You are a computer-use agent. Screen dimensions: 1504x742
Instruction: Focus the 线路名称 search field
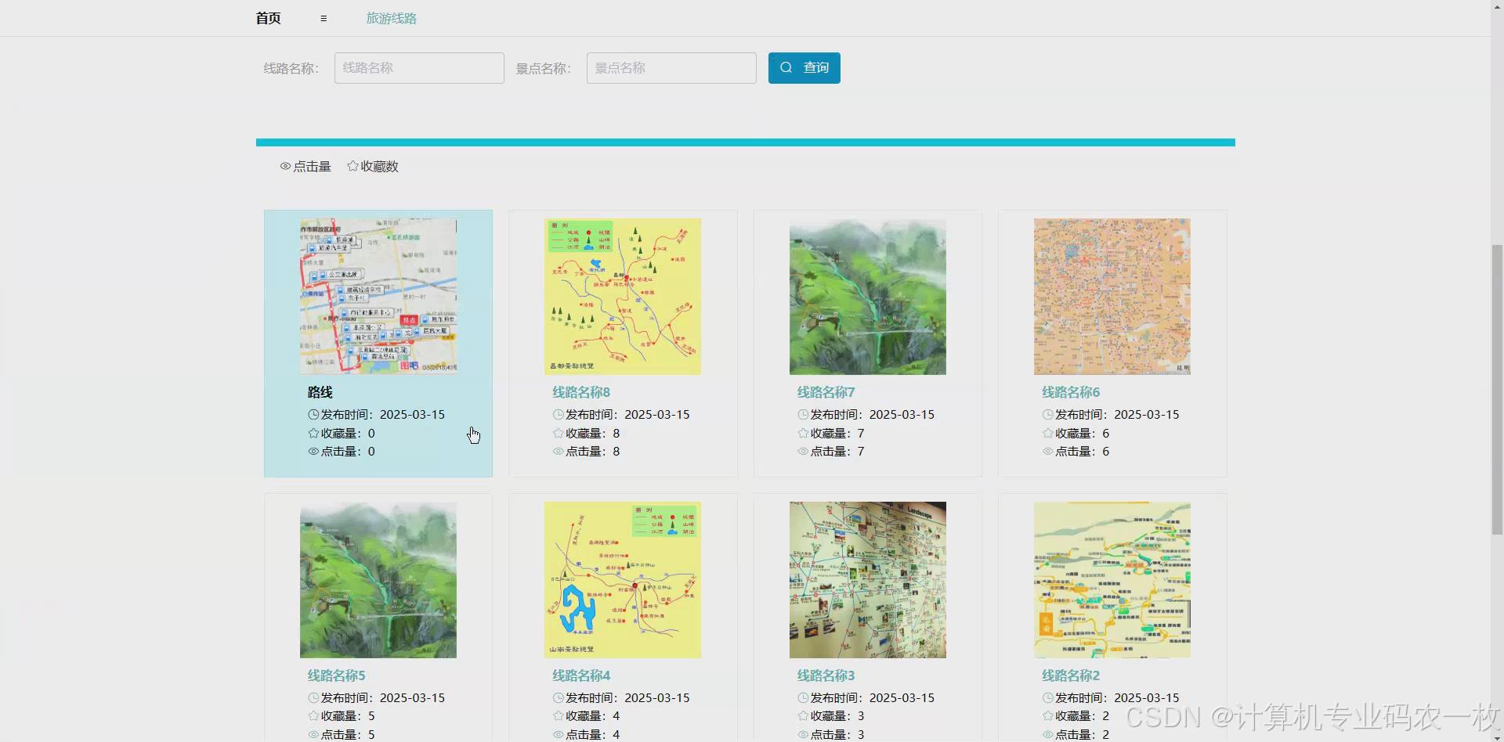pos(419,68)
